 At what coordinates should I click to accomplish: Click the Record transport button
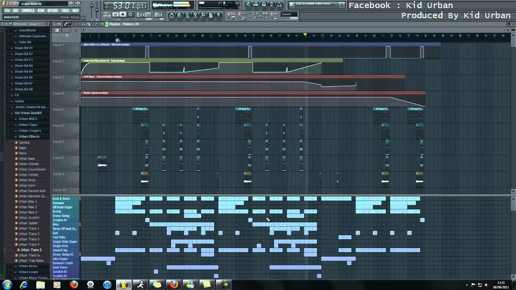coord(131,14)
